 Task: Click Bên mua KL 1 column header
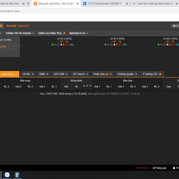[x=54, y=87]
